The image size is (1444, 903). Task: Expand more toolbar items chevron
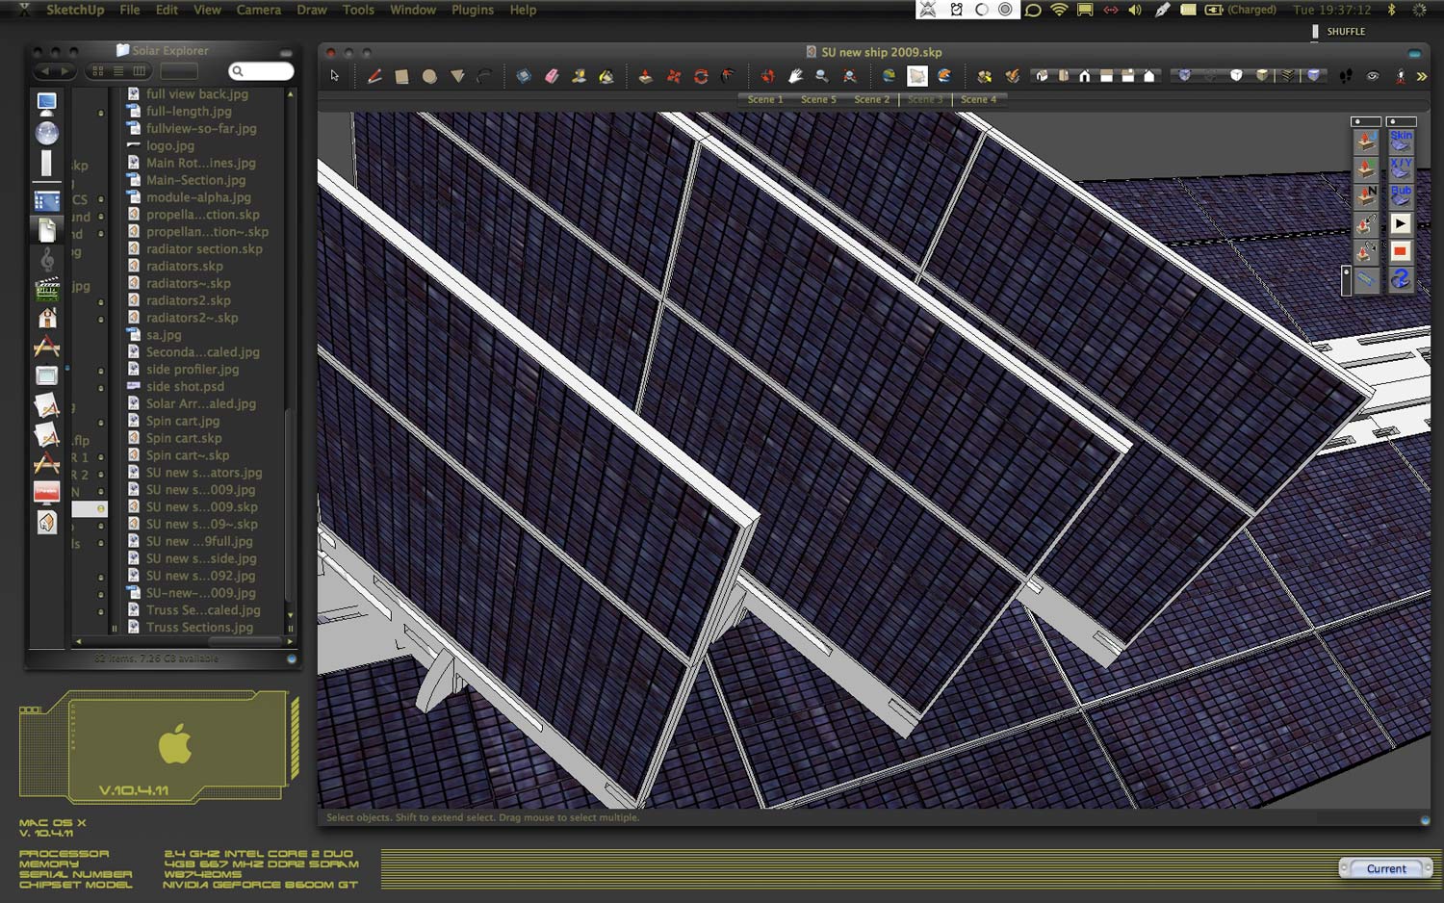tap(1422, 77)
